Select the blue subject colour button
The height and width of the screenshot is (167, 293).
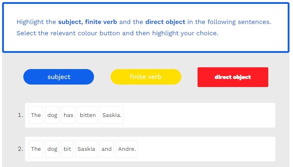click(59, 77)
